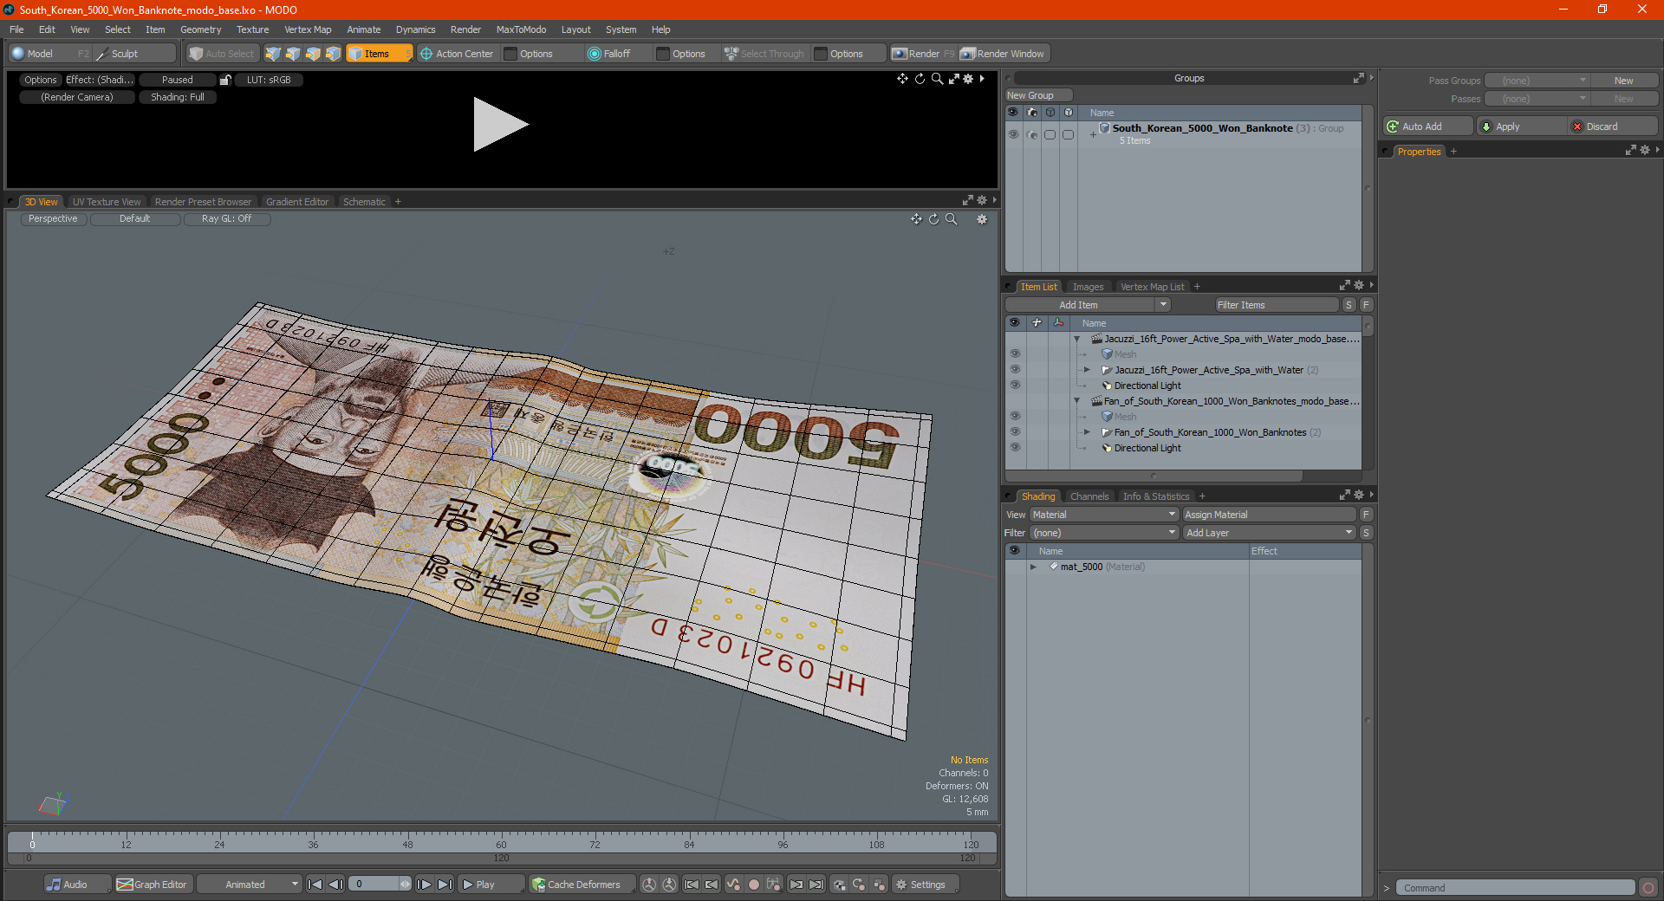This screenshot has height=901, width=1664.
Task: Toggle visibility of first Directional Light
Action: tap(1015, 386)
